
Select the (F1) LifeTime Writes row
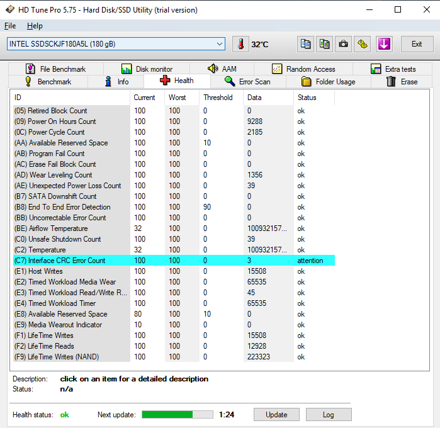[174, 335]
